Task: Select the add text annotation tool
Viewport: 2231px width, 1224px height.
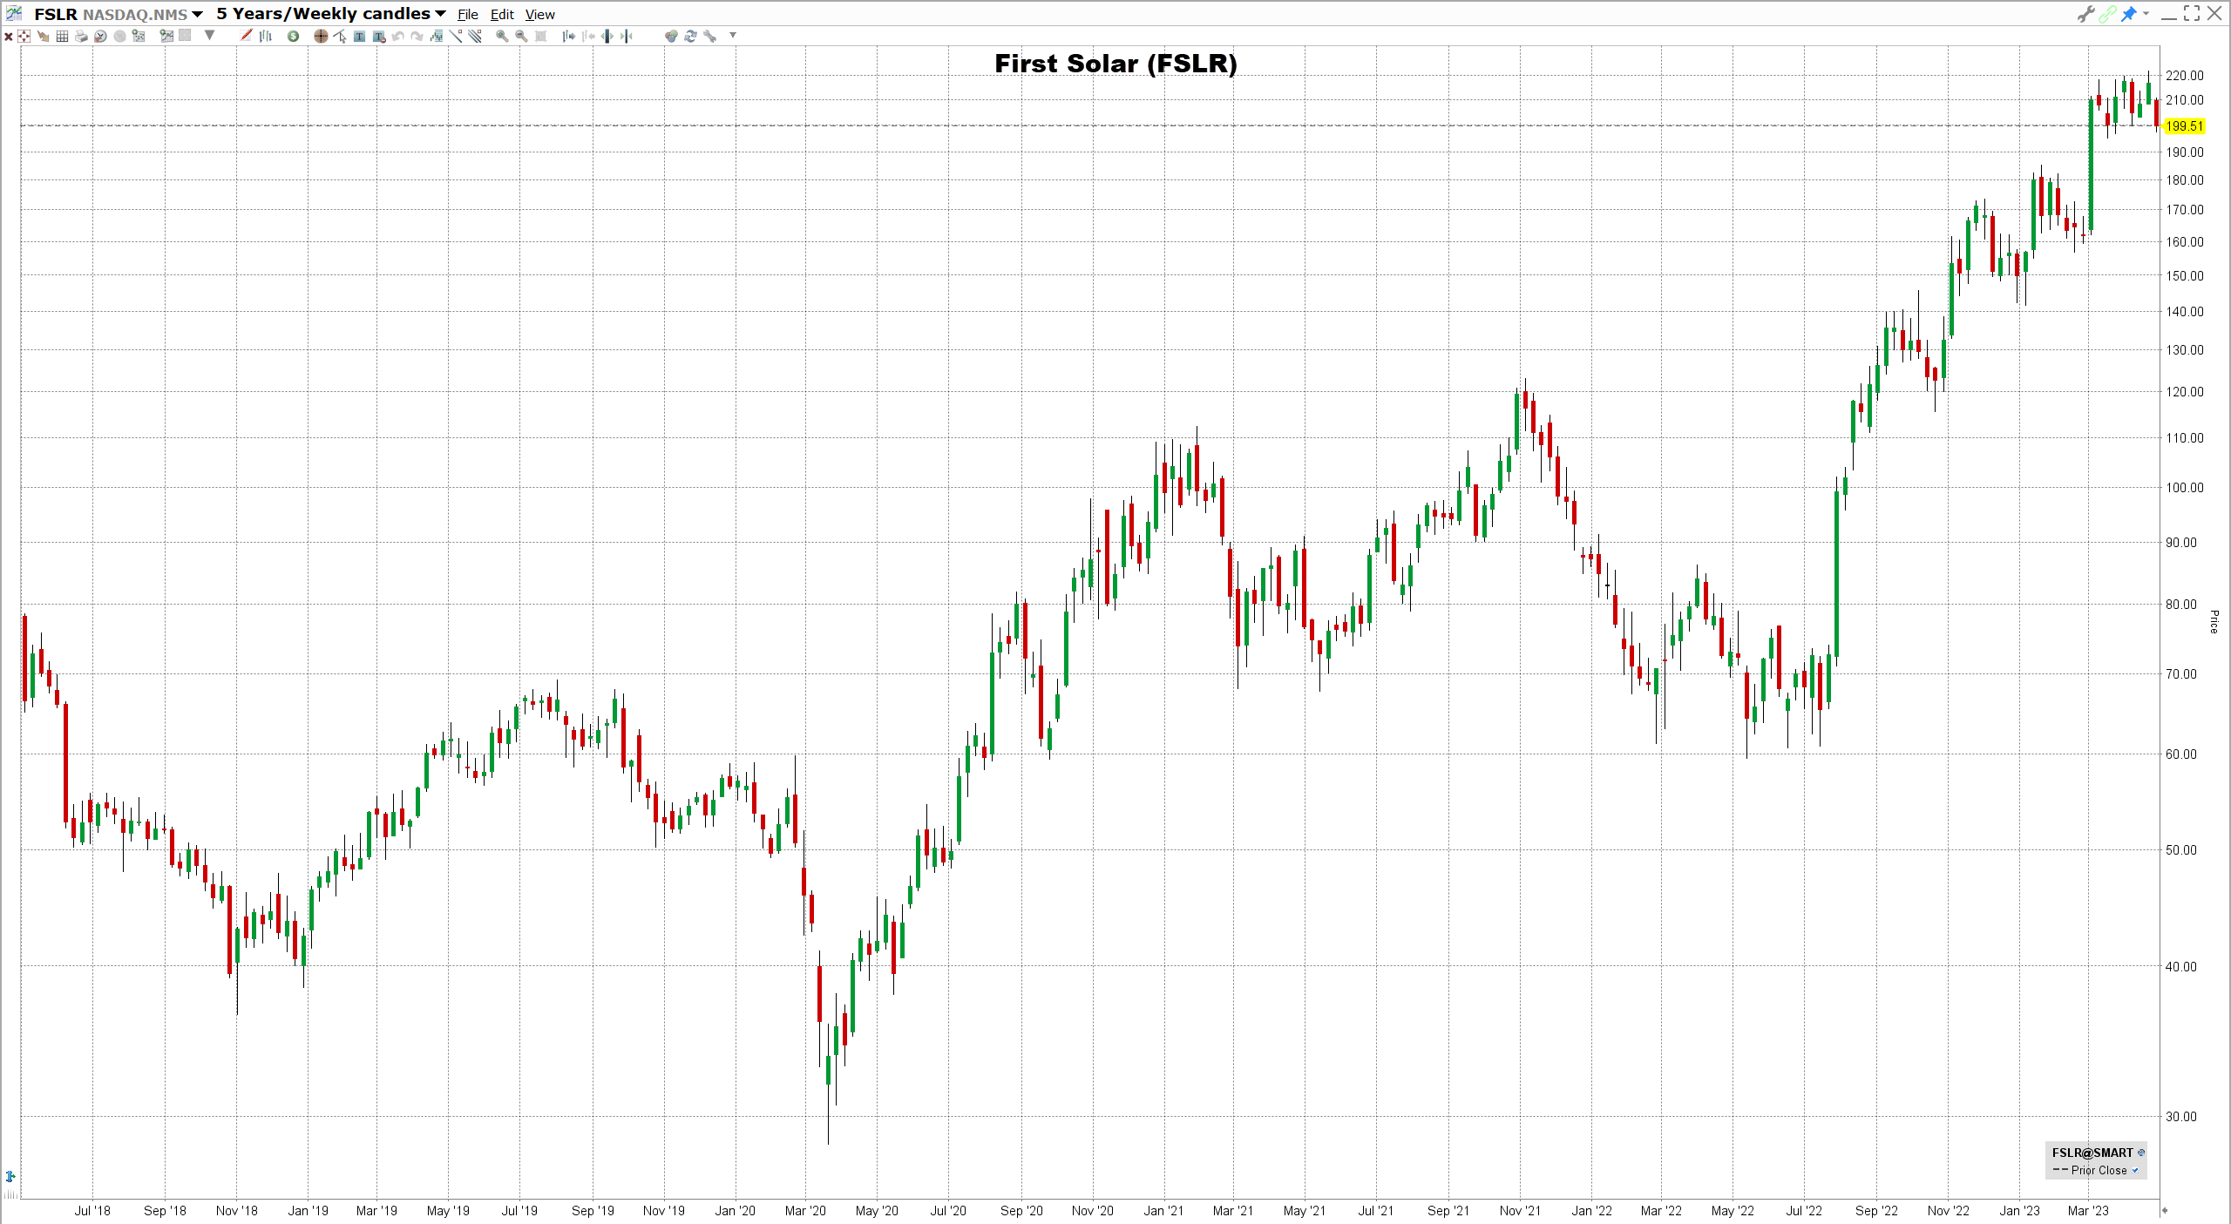Action: [x=359, y=36]
